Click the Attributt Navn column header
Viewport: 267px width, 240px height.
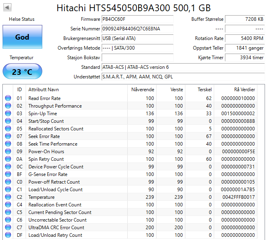(x=44, y=90)
